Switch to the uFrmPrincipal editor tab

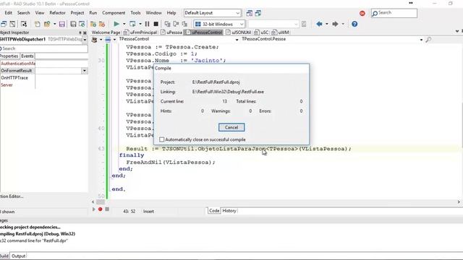point(140,32)
